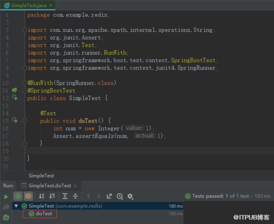Image resolution: width=274 pixels, height=224 pixels.
Task: Click the Run: panel label
Action: pyautogui.click(x=8, y=185)
